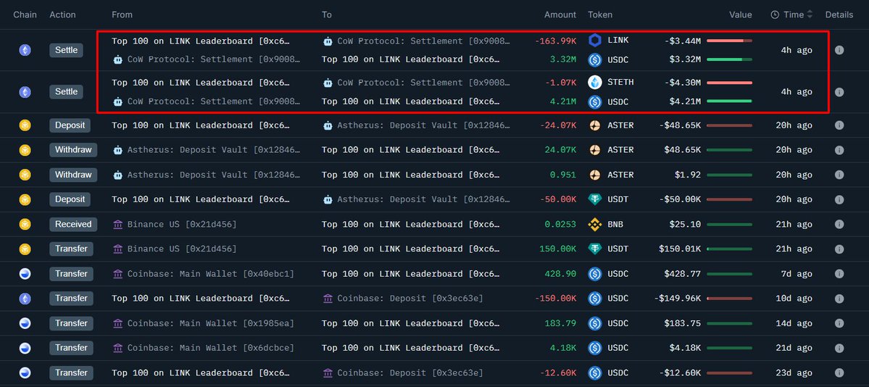This screenshot has height=387, width=869.
Task: Click the -163.99K amount
Action: pos(556,41)
